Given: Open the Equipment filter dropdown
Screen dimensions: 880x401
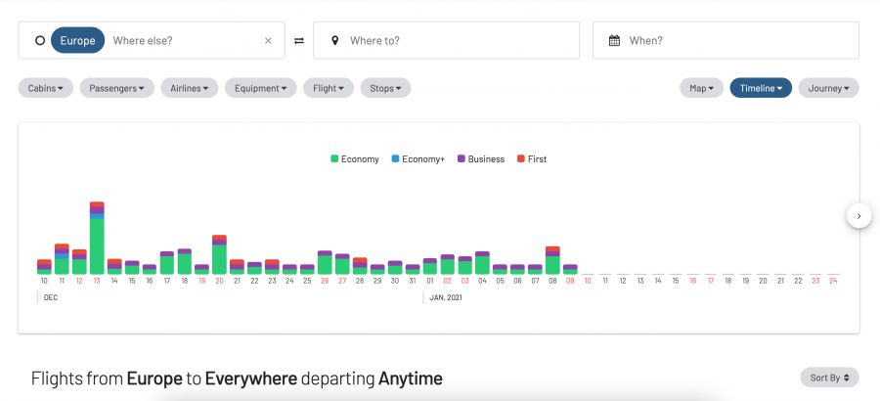Looking at the screenshot, I should [x=260, y=88].
